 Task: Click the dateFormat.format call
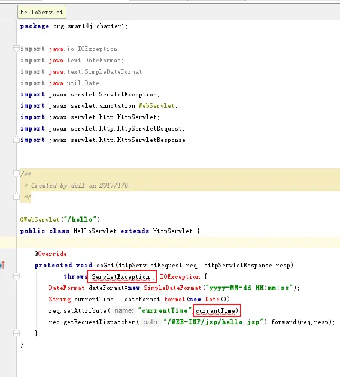[x=155, y=299]
